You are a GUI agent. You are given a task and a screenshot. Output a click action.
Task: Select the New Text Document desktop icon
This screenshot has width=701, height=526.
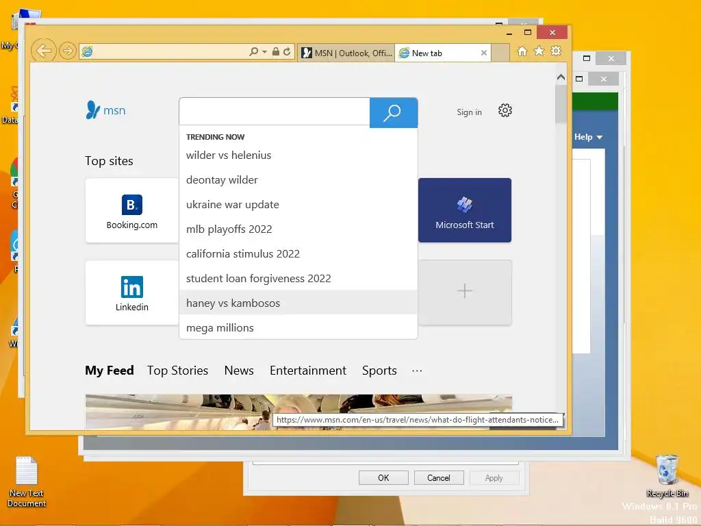(27, 481)
